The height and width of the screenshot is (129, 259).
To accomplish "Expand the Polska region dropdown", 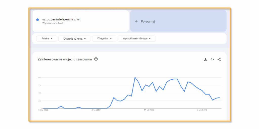I will (x=47, y=39).
